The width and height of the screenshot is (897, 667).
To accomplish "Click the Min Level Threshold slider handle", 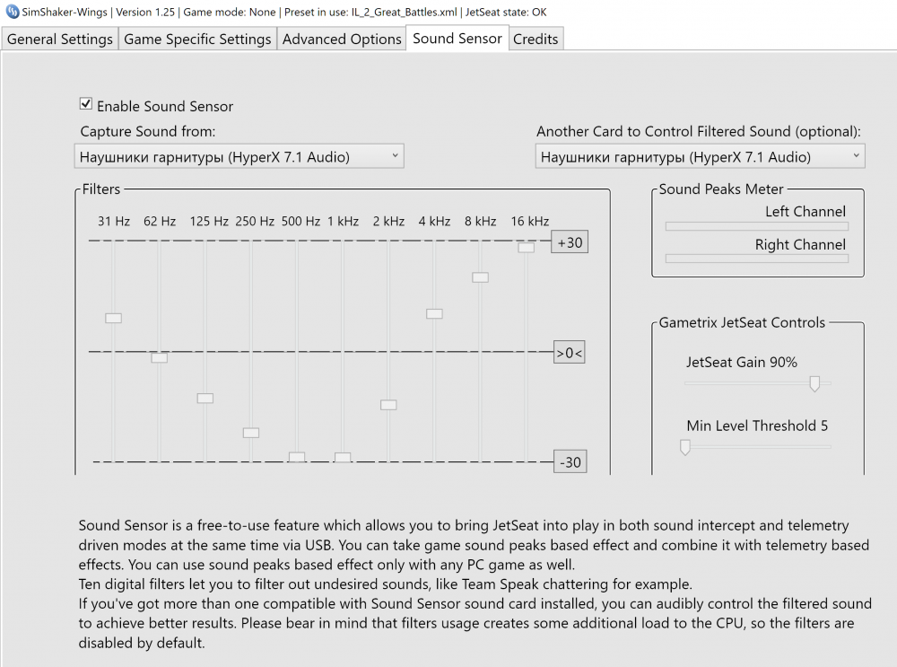I will pyautogui.click(x=684, y=447).
